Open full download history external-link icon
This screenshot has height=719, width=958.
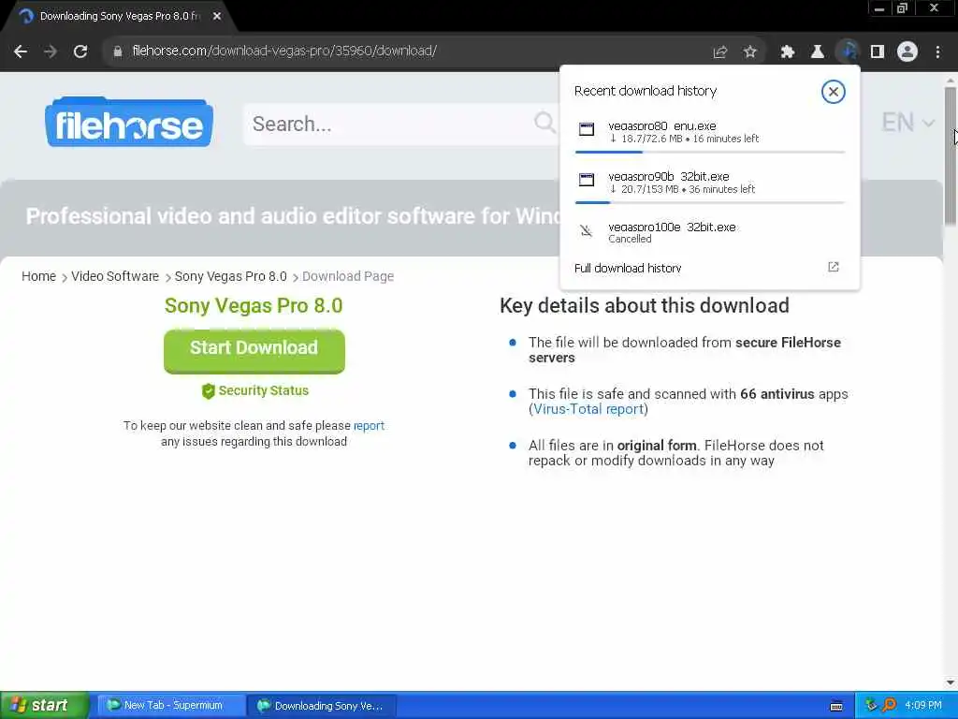834,267
